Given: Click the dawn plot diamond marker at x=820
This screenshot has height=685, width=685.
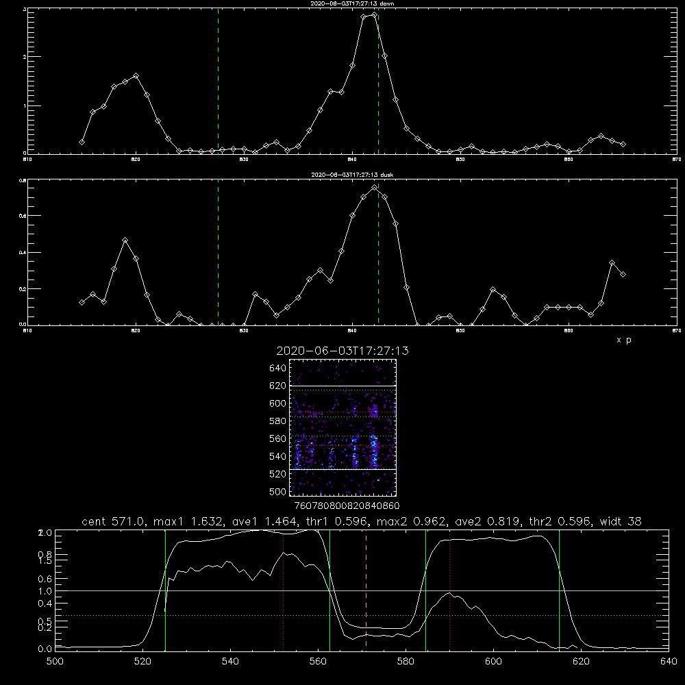Looking at the screenshot, I should pyautogui.click(x=136, y=75).
